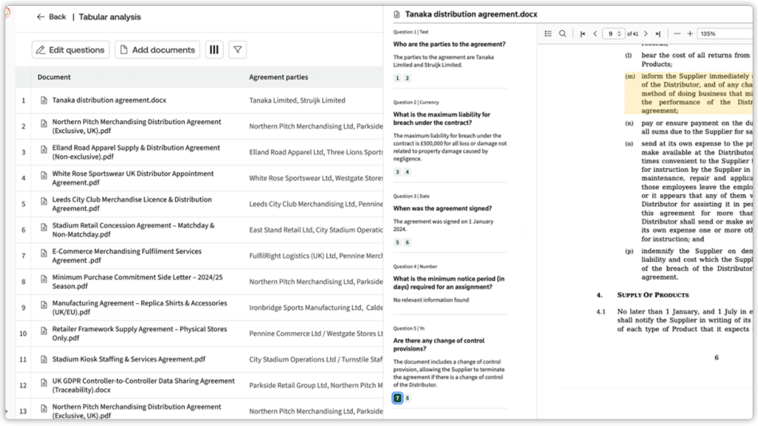758x426 pixels.
Task: Click file icon for Stadium Kiosk Staffing row
Action: (x=44, y=359)
